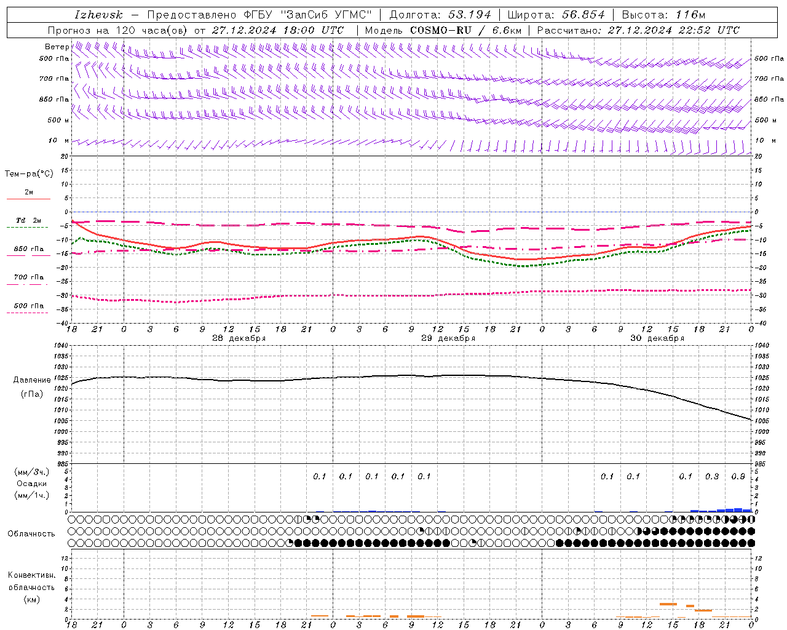Click the 'Давление' pressure panel label
Viewport: 787px width, 630px height.
click(32, 380)
